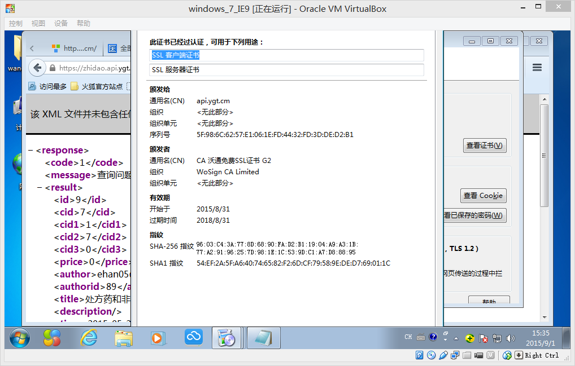Open Windows Explorer folder on taskbar
Viewport: 575px width, 366px height.
124,337
